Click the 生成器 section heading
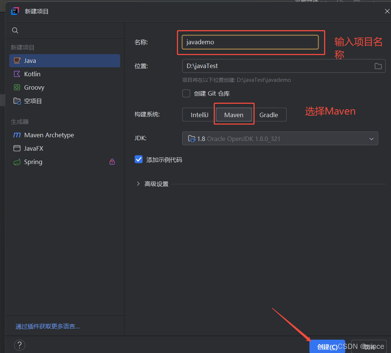 pyautogui.click(x=20, y=122)
